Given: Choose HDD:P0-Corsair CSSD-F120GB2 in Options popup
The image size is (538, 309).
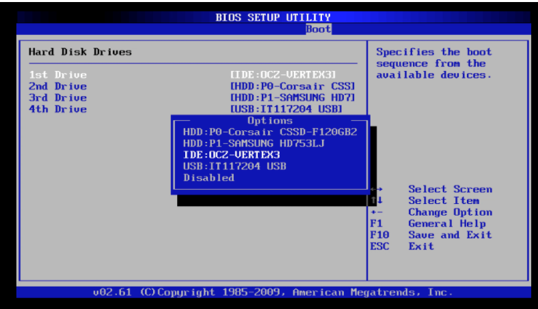Looking at the screenshot, I should [x=270, y=132].
